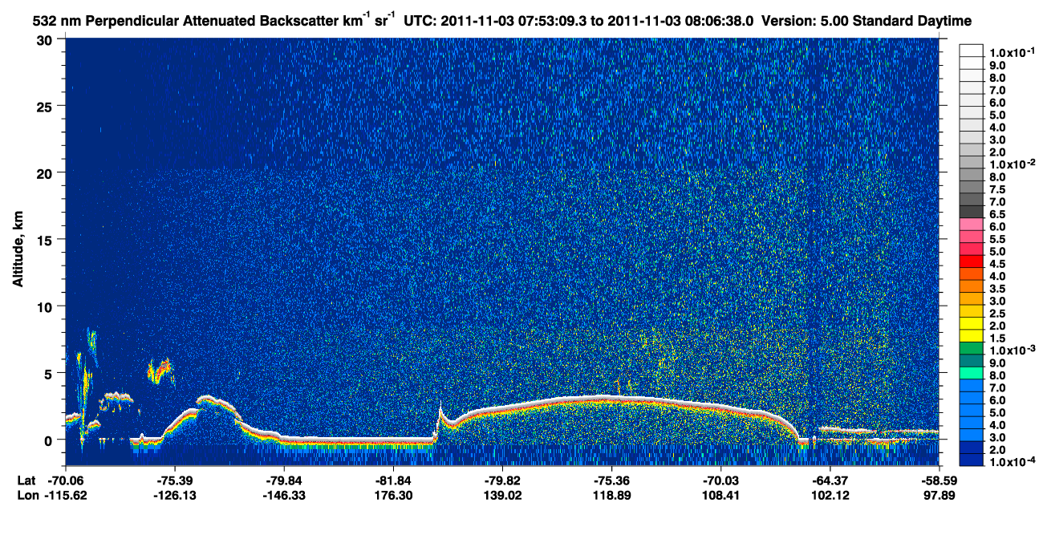Click the bright mint-green swatch in the colorbar
Screen dimensions: 1043x535
[971, 373]
